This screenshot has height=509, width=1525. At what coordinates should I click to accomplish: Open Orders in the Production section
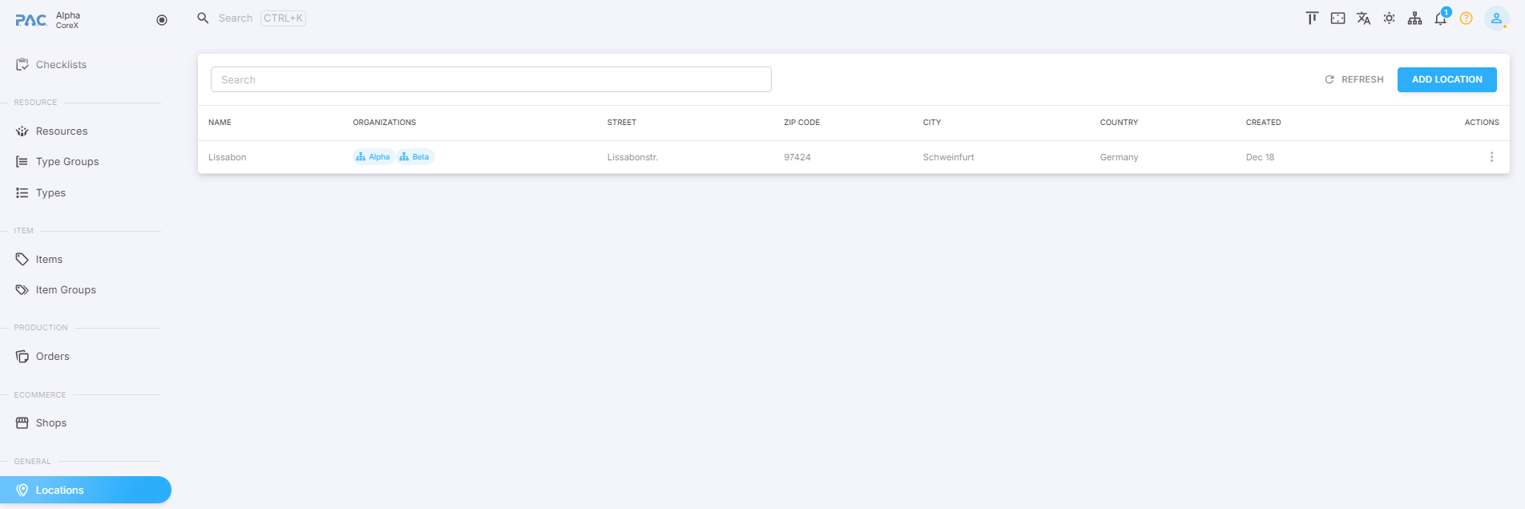[x=52, y=357]
